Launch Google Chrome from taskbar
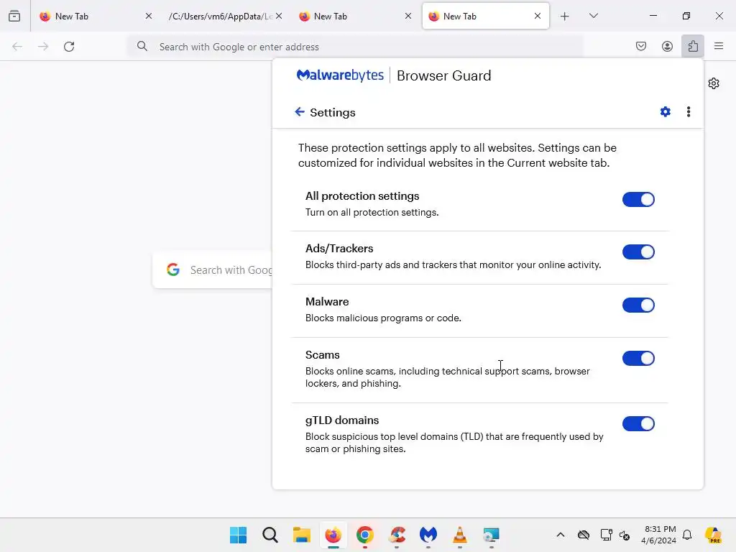The width and height of the screenshot is (736, 552). click(x=364, y=535)
